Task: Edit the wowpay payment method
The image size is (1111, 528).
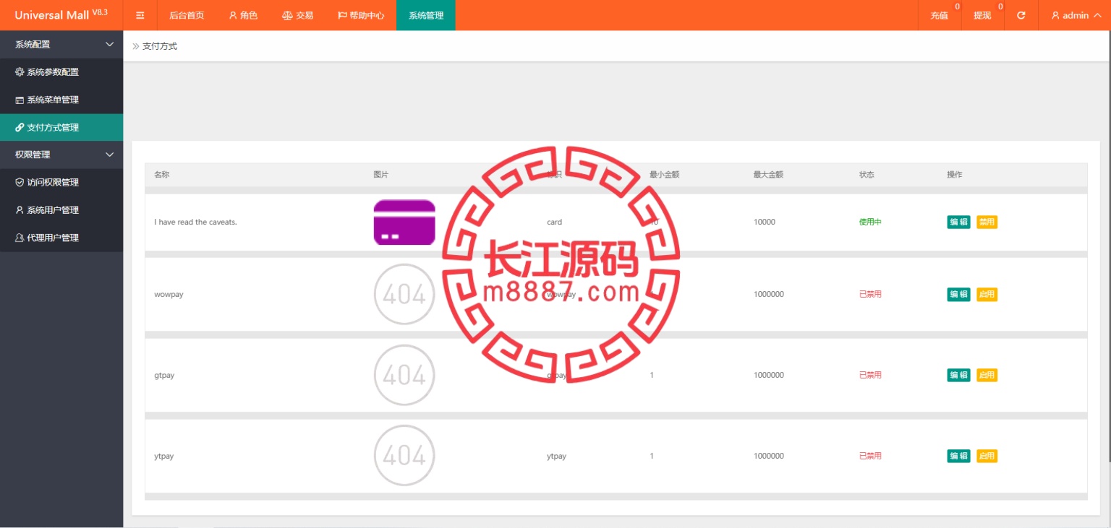Action: (x=958, y=294)
